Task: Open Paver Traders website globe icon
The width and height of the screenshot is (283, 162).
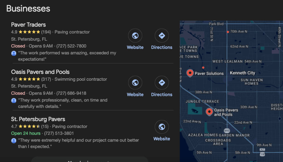Action: (x=135, y=36)
